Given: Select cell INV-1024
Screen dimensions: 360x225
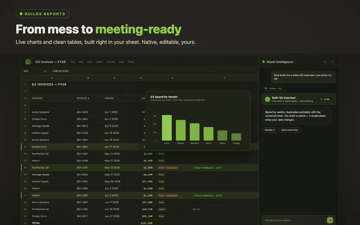Looking at the screenshot, I should click(x=88, y=112).
